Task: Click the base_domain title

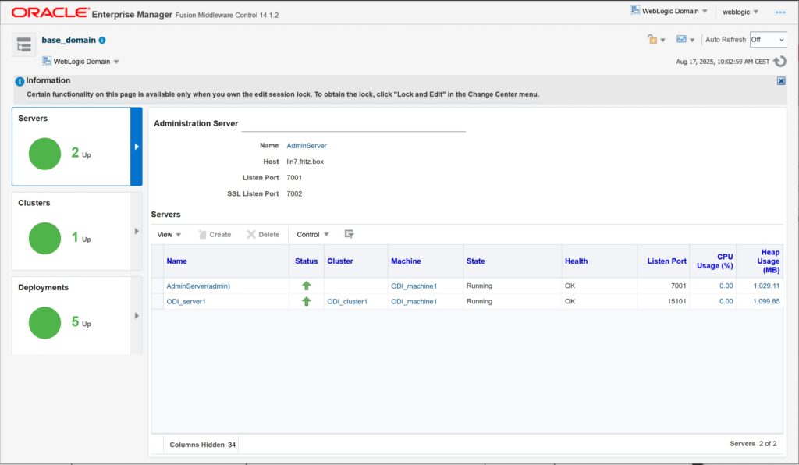Action: [x=69, y=41]
